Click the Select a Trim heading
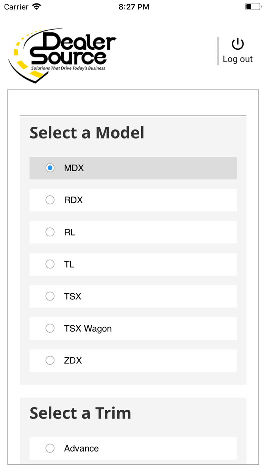Viewport: 265px width, 472px height. tap(80, 413)
